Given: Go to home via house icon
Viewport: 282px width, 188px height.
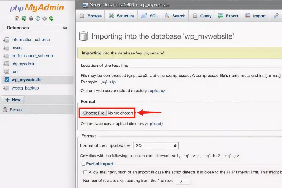Looking at the screenshot, I should click(x=17, y=18).
